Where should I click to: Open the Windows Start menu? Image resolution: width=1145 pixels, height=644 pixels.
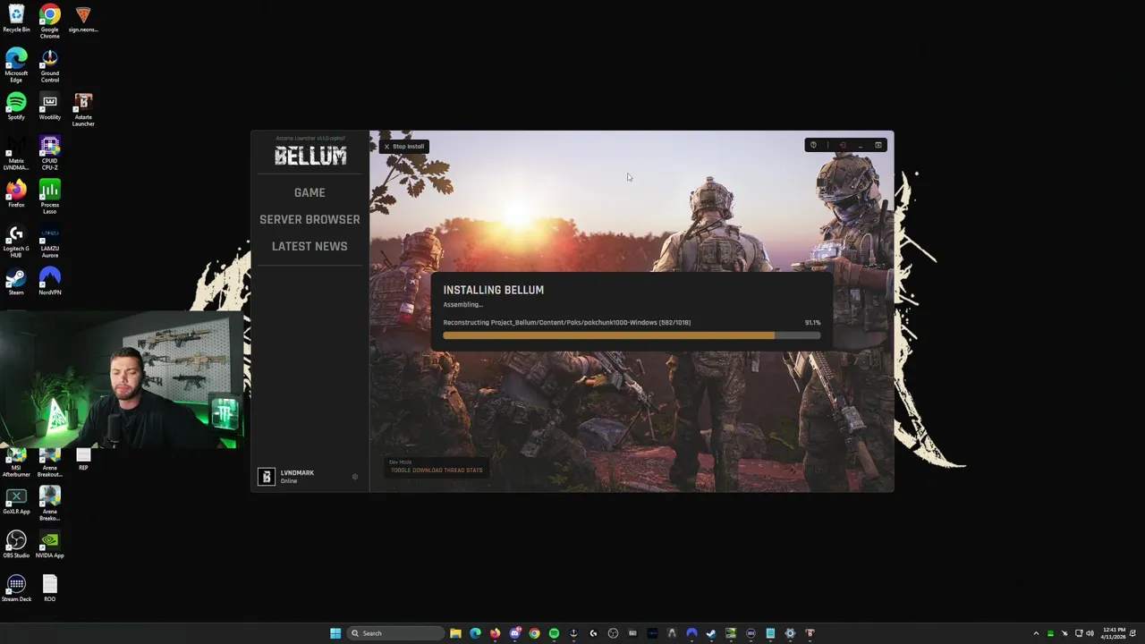click(335, 633)
